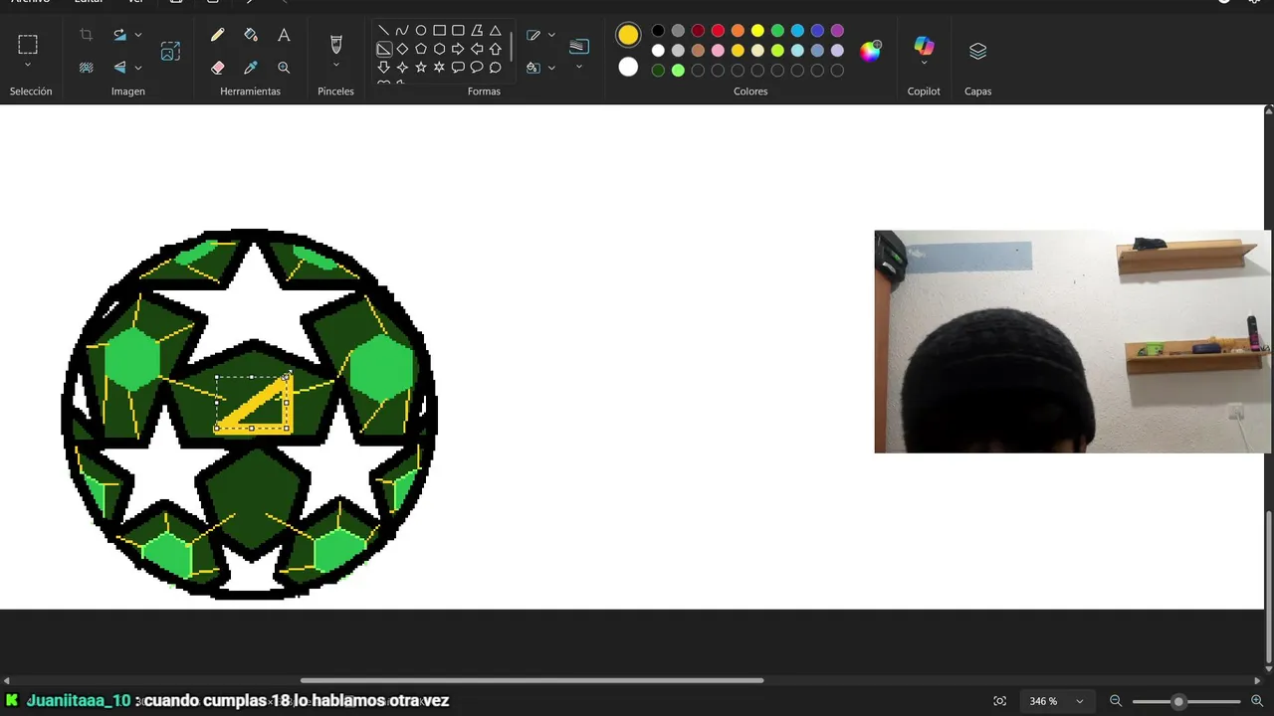This screenshot has width=1274, height=716.
Task: Choose the up arrow shape
Action: tap(495, 49)
